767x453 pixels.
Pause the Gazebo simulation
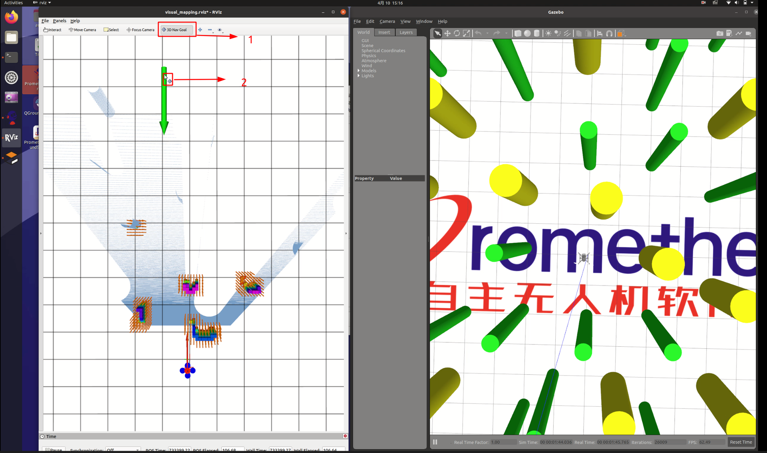click(x=435, y=442)
